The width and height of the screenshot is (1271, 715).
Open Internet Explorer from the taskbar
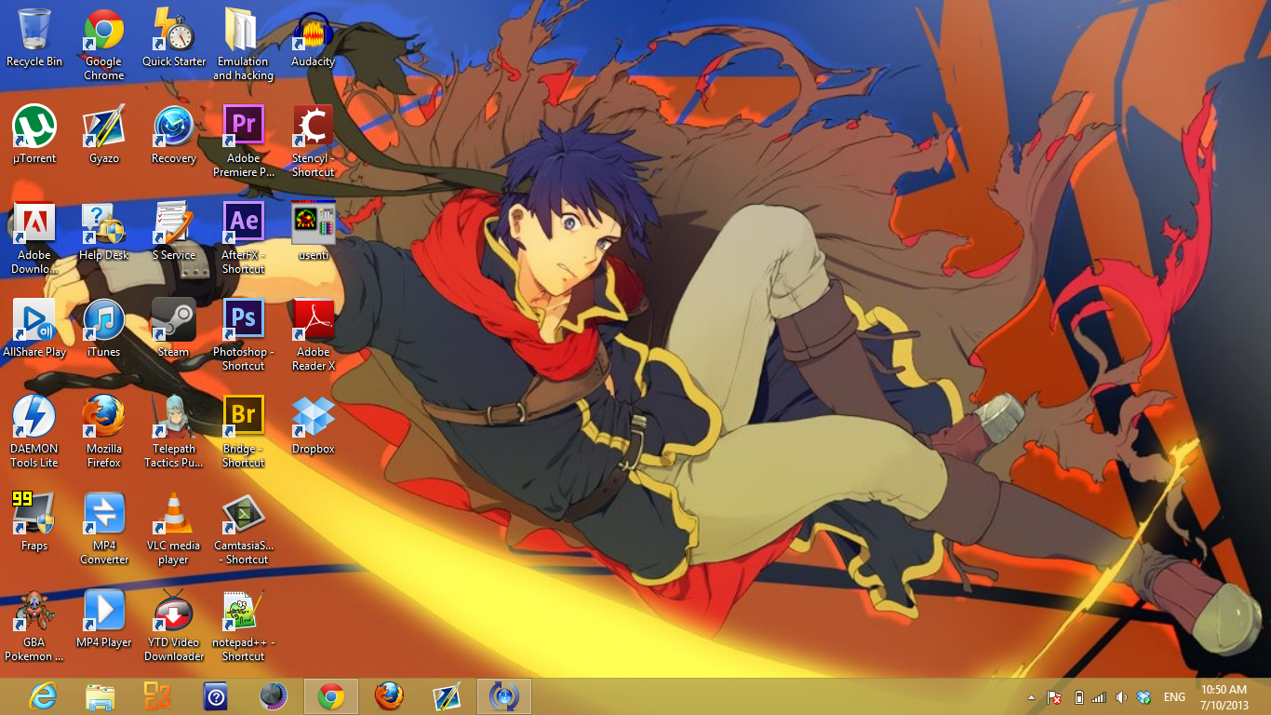coord(43,696)
